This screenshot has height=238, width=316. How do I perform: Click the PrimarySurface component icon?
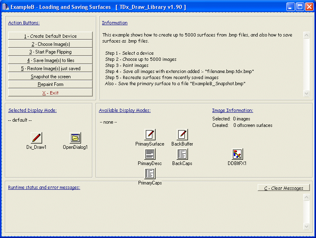(x=150, y=135)
